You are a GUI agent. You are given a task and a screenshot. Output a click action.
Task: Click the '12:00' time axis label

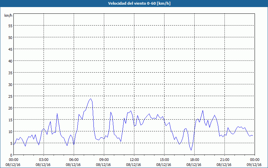(x=134, y=160)
